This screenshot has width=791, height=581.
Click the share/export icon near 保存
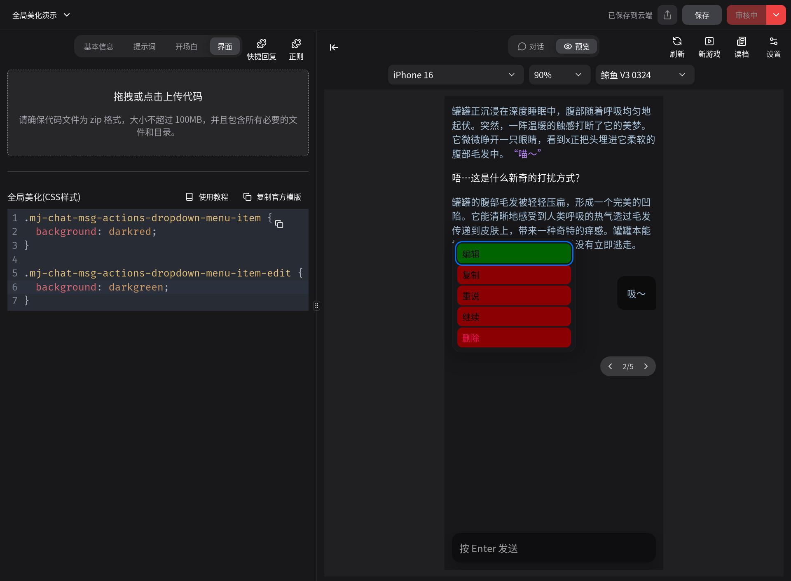click(x=667, y=15)
